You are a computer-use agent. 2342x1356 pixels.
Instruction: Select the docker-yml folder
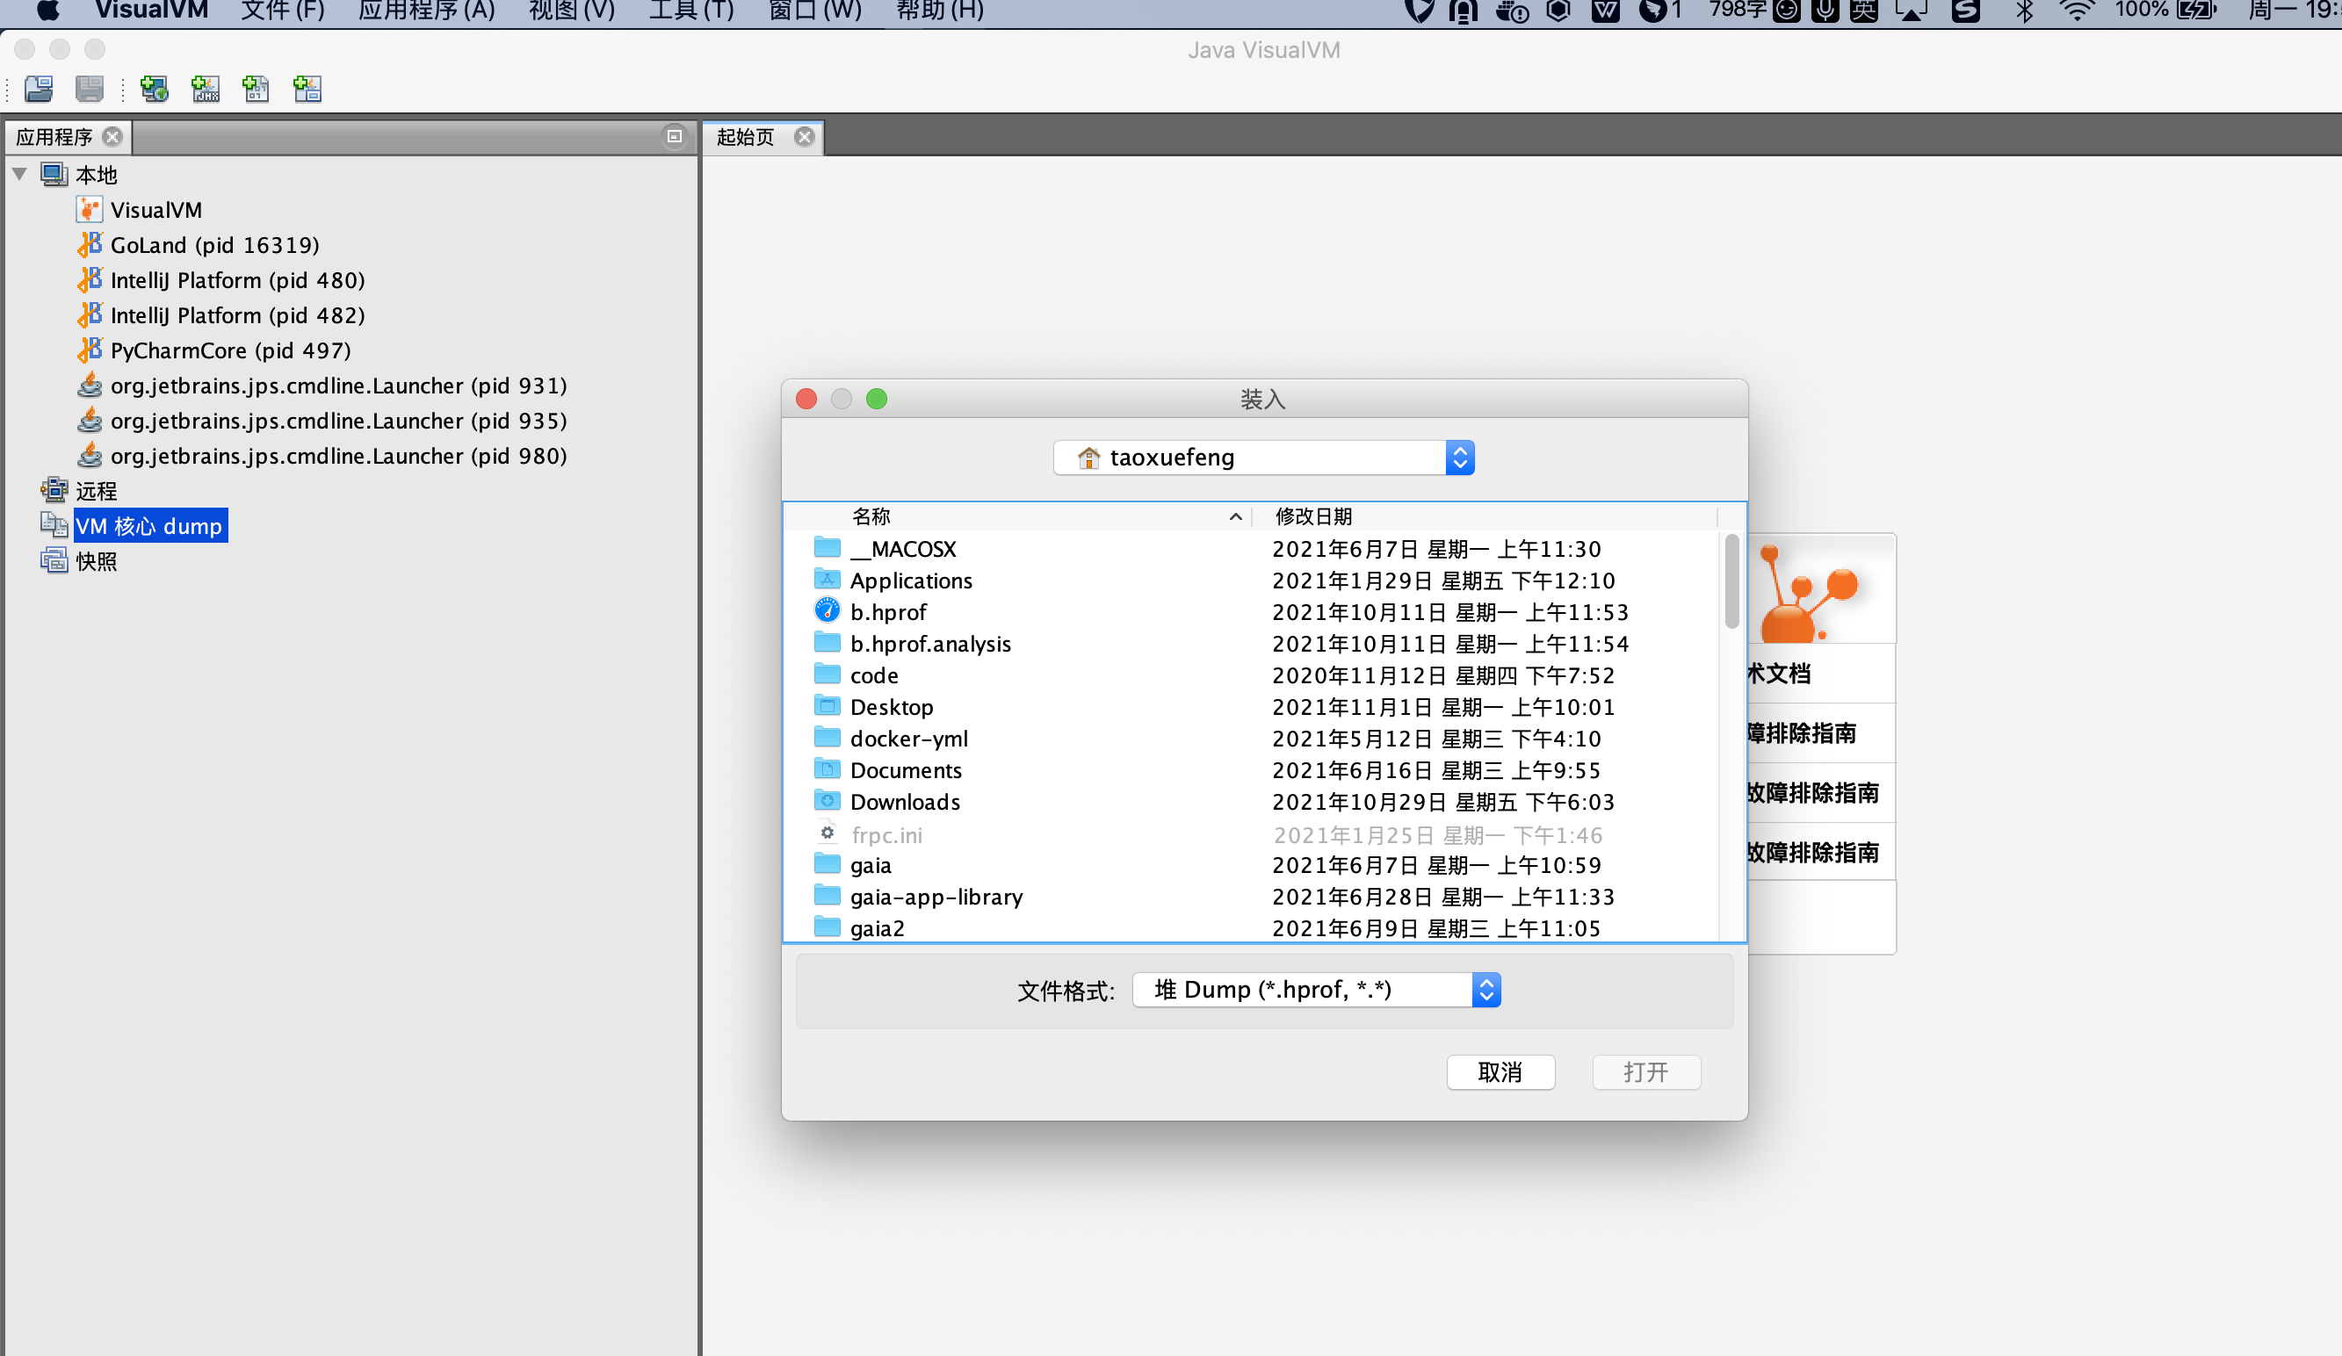click(1251, 739)
